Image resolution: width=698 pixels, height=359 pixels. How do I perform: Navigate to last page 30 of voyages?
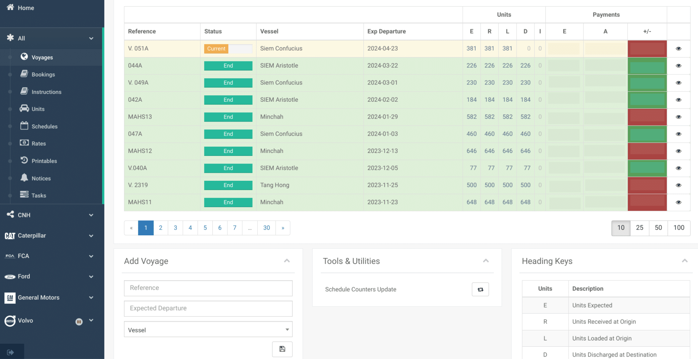(266, 228)
